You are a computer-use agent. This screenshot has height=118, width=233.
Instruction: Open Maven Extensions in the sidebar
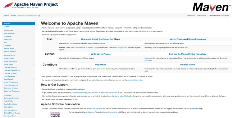click(x=10, y=61)
